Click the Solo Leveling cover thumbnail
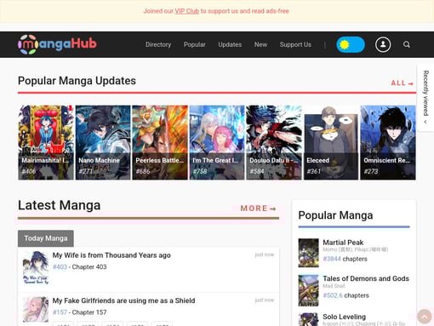Image resolution: width=434 pixels, height=326 pixels. (308, 319)
